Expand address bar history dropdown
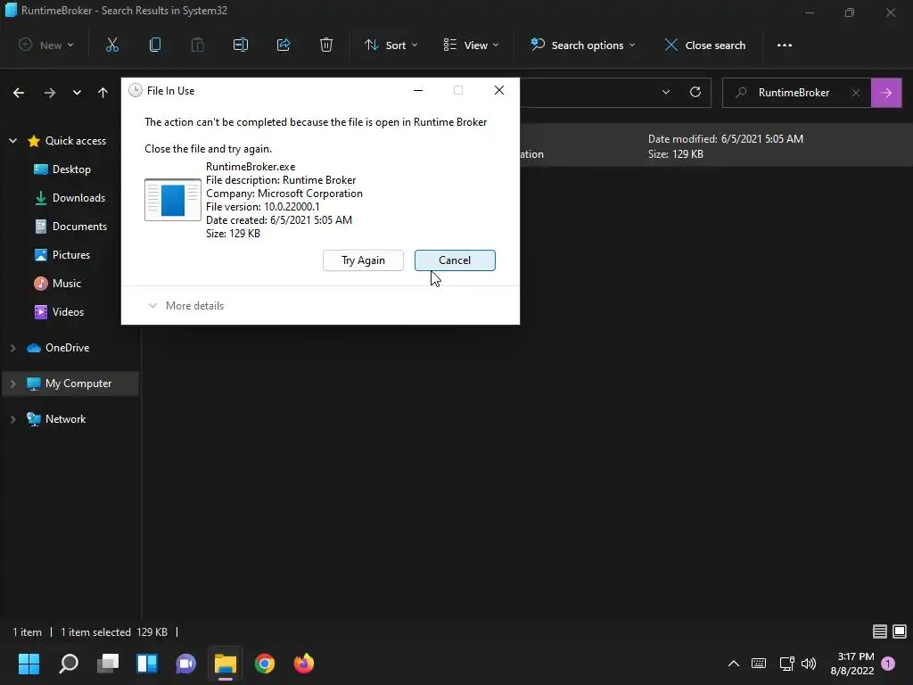This screenshot has height=685, width=913. coord(665,92)
